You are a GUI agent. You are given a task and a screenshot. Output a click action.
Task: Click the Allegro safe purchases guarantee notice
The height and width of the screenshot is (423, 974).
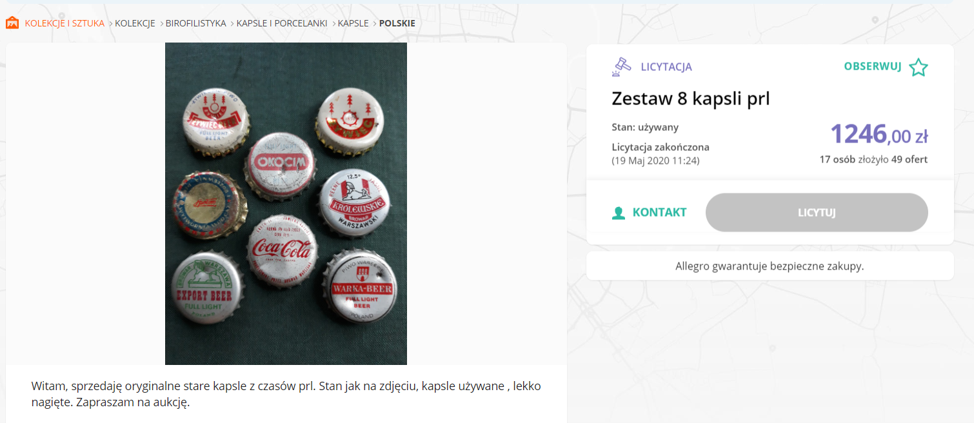tap(770, 266)
